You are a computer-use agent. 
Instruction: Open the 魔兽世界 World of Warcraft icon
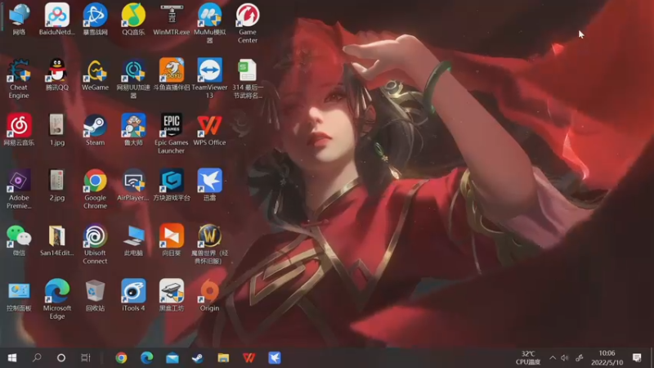(x=209, y=244)
